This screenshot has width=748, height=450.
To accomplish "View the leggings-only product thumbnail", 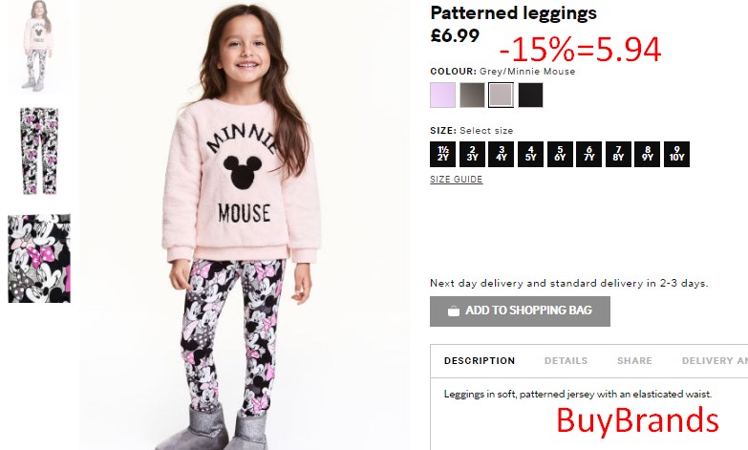I will pos(39,151).
